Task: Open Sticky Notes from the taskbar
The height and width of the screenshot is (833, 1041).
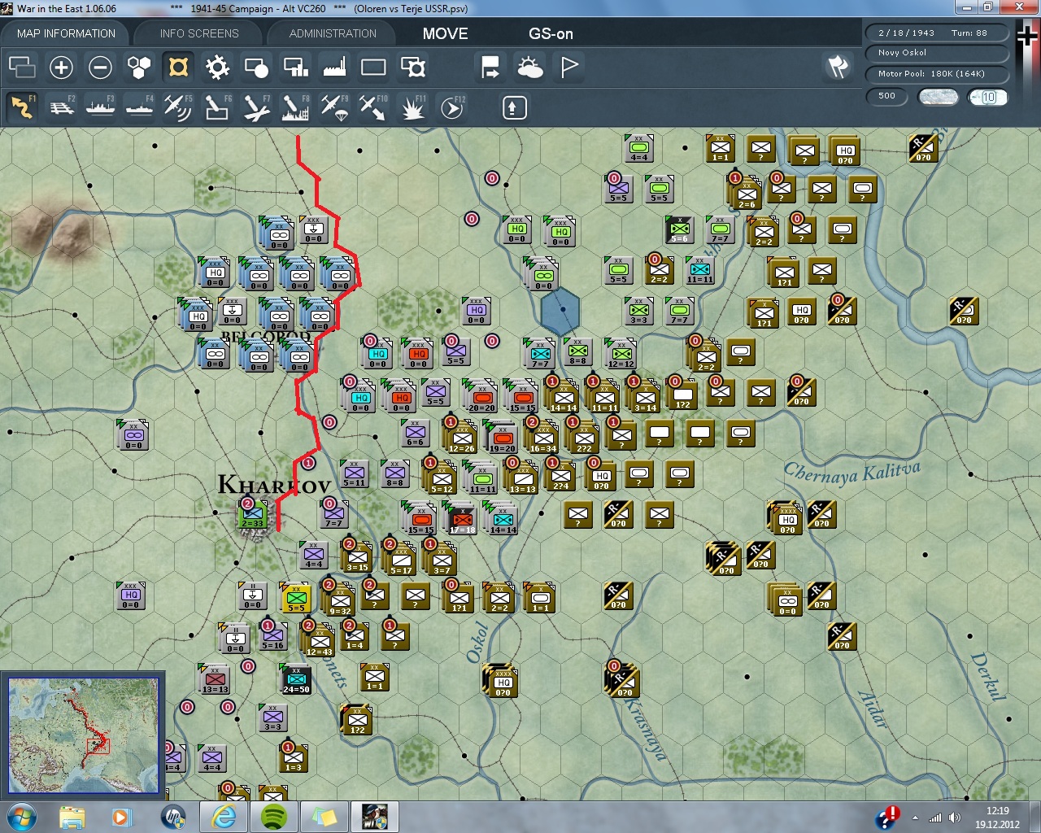Action: tap(324, 817)
